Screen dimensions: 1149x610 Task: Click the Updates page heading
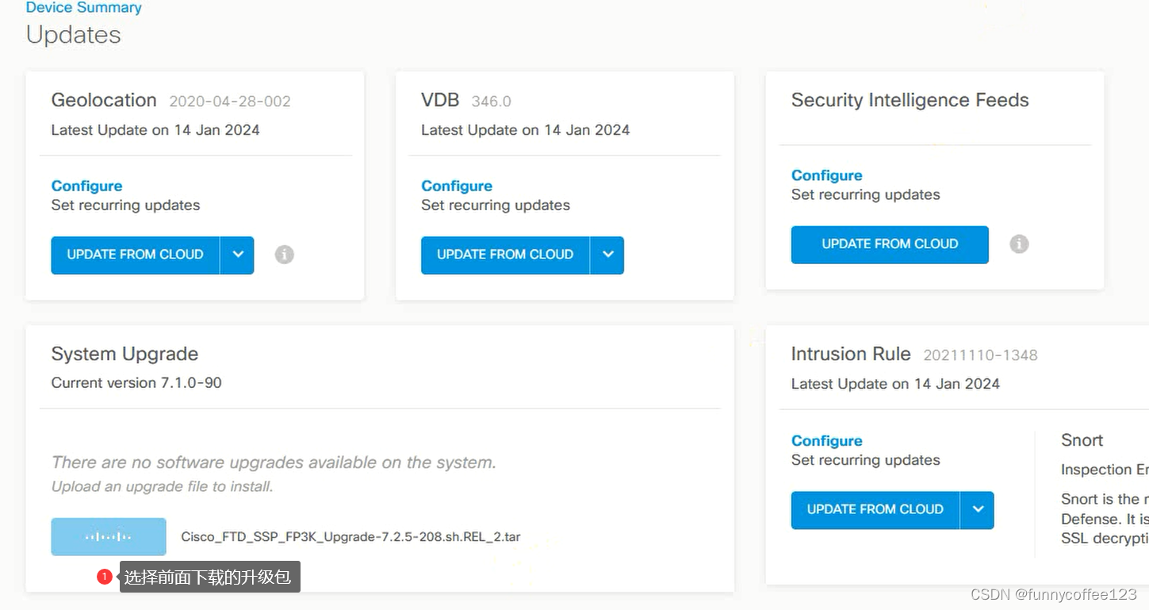74,35
